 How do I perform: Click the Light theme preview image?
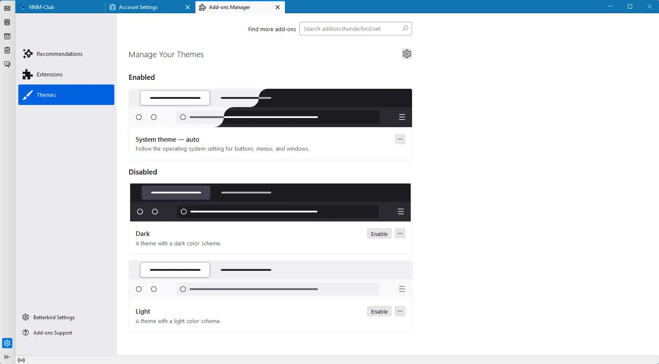pos(270,280)
